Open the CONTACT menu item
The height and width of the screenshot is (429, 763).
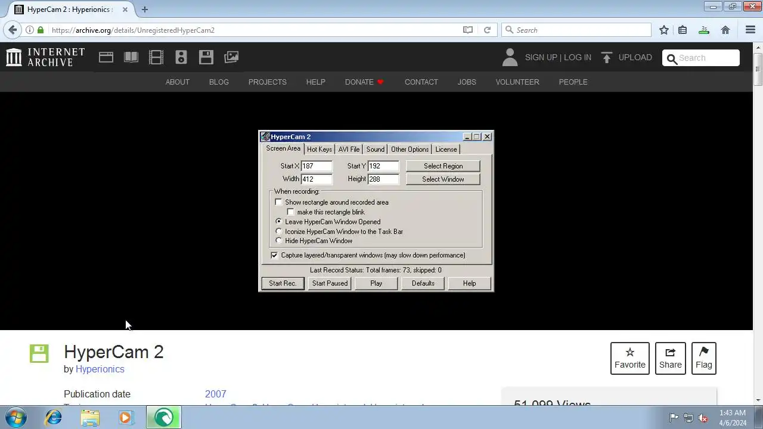coord(421,82)
